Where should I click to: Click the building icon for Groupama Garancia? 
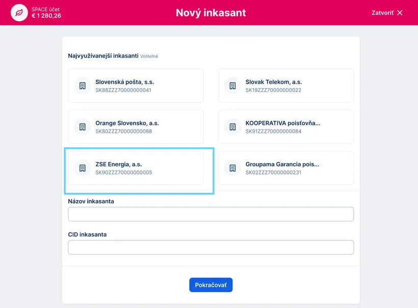(x=232, y=168)
